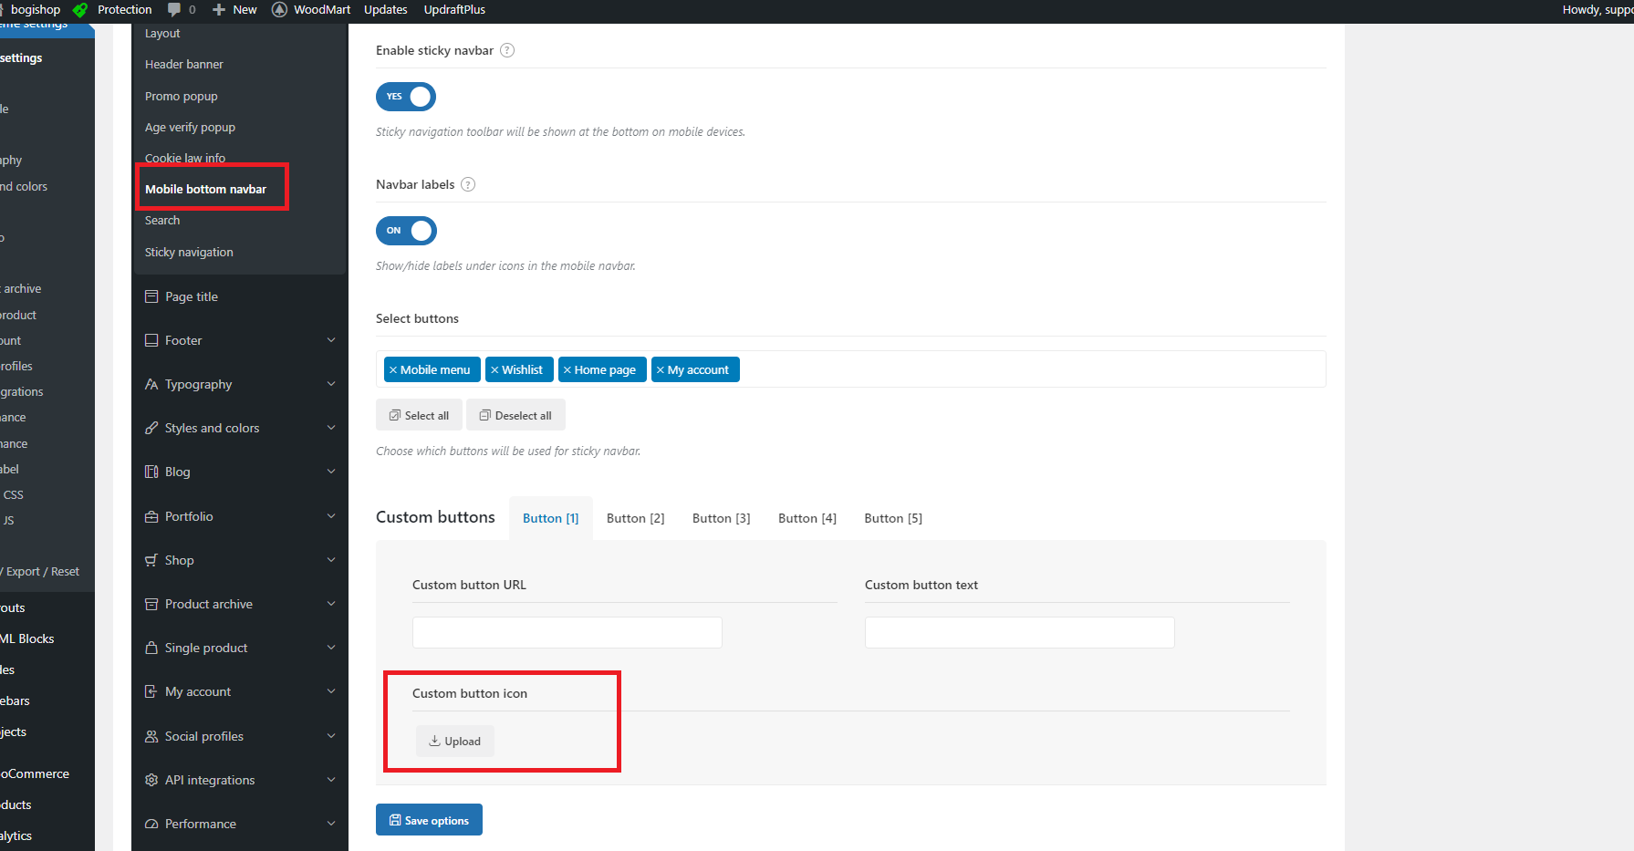Click the Shop cart icon

[x=151, y=560]
